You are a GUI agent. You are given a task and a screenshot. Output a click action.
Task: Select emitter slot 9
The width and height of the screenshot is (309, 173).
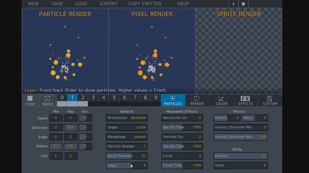tap(156, 98)
